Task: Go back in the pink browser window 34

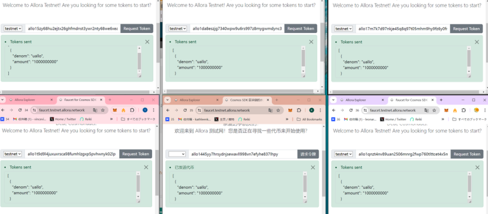Action: [x=3, y=110]
